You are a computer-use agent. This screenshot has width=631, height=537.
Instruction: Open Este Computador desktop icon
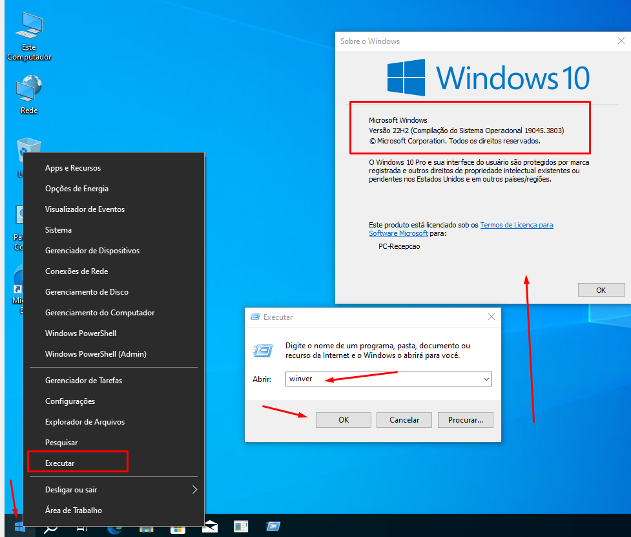coord(29,37)
